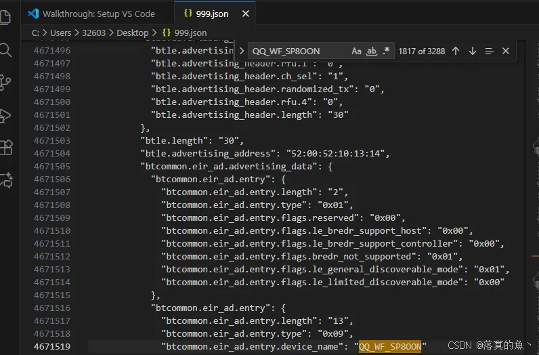The width and height of the screenshot is (539, 355).
Task: Open the Run and Debug view
Action: [5, 116]
